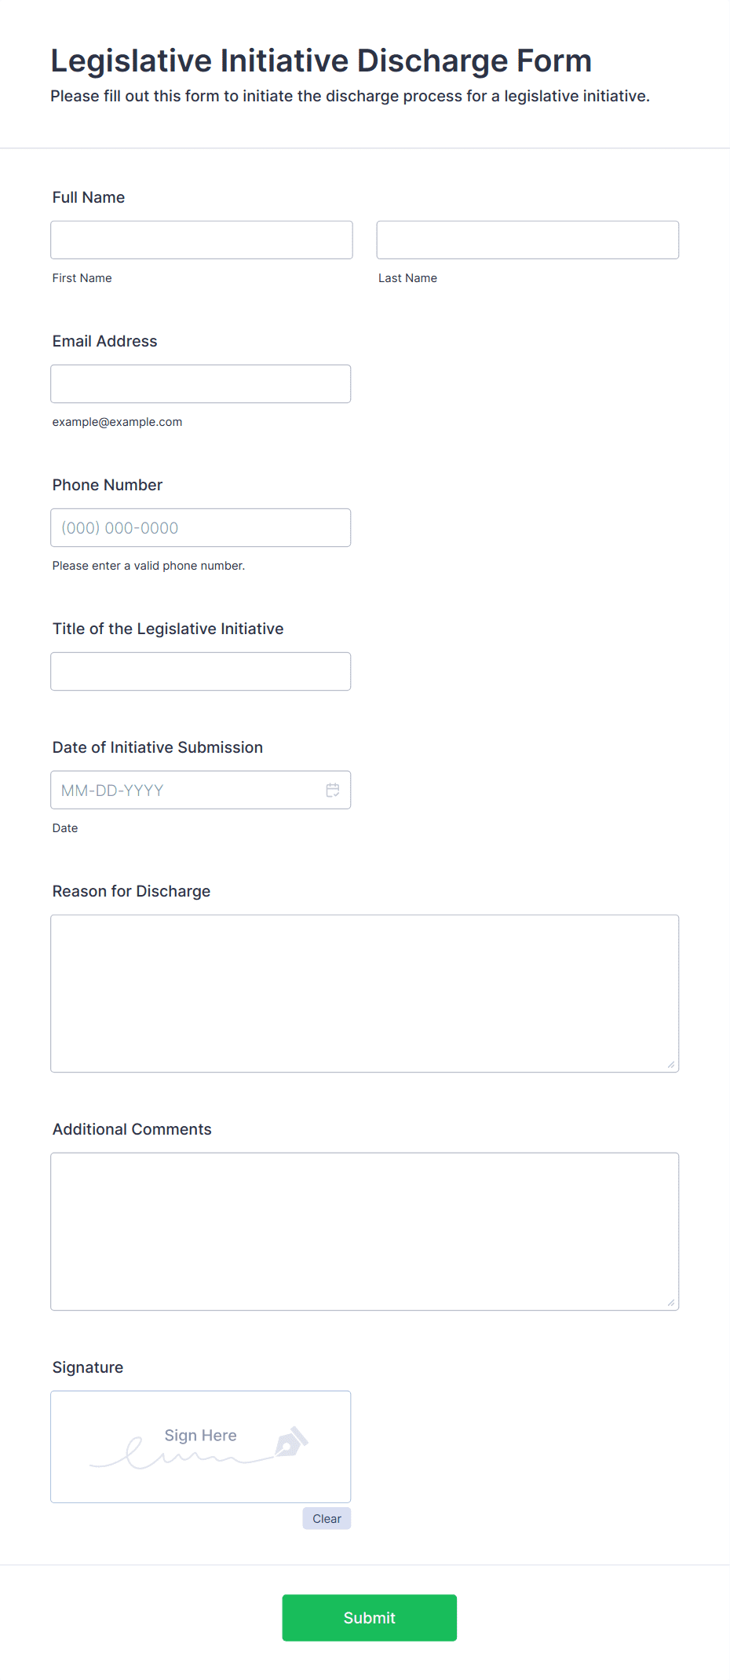Click the resize handle of Reason for Discharge
730x1680 pixels.
click(x=671, y=1065)
